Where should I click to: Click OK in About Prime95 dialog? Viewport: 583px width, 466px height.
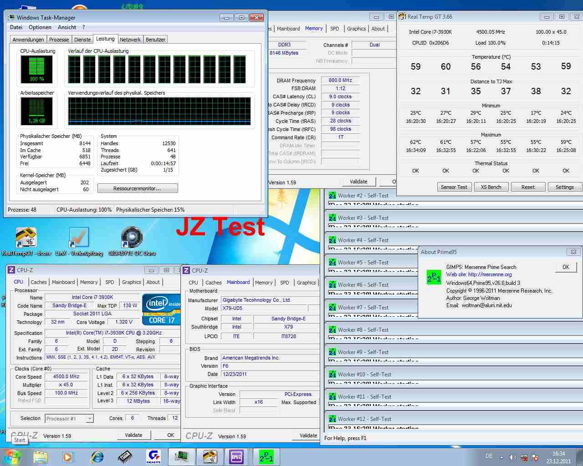coord(566,267)
